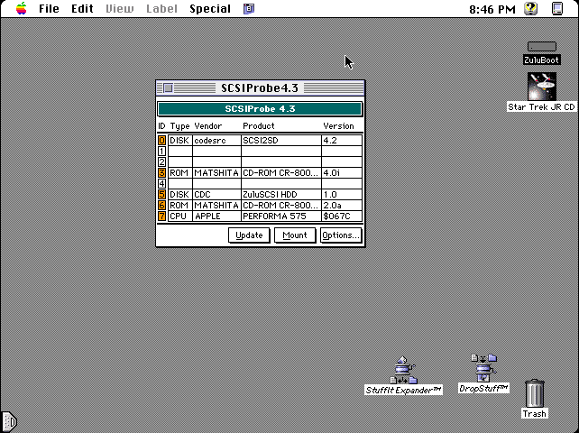This screenshot has height=433, width=579.
Task: Click the 4.0i version cell
Action: [x=342, y=173]
